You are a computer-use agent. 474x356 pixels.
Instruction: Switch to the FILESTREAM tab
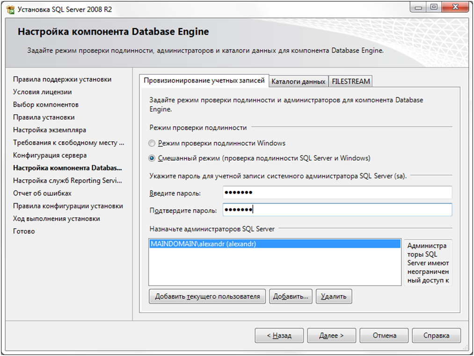coord(350,81)
